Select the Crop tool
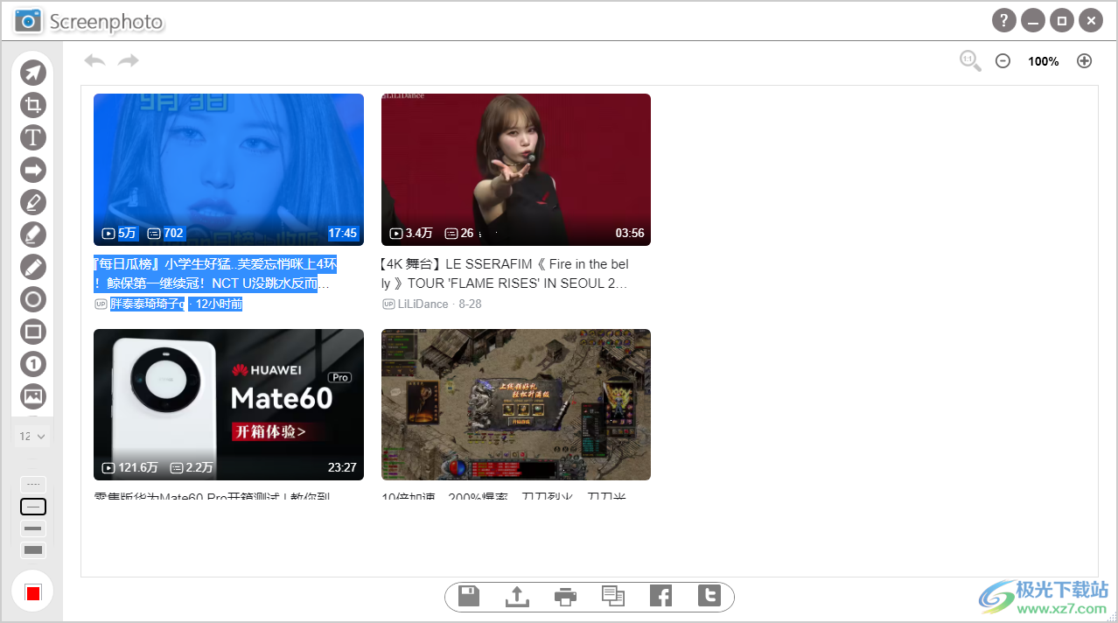Screen dimensions: 1118x623 tap(33, 106)
